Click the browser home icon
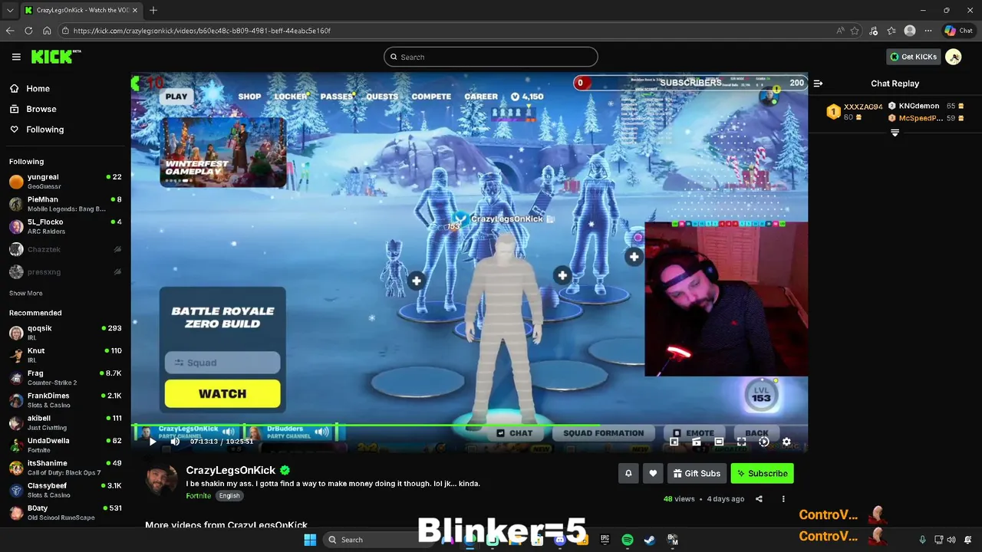This screenshot has width=982, height=552. click(x=47, y=31)
